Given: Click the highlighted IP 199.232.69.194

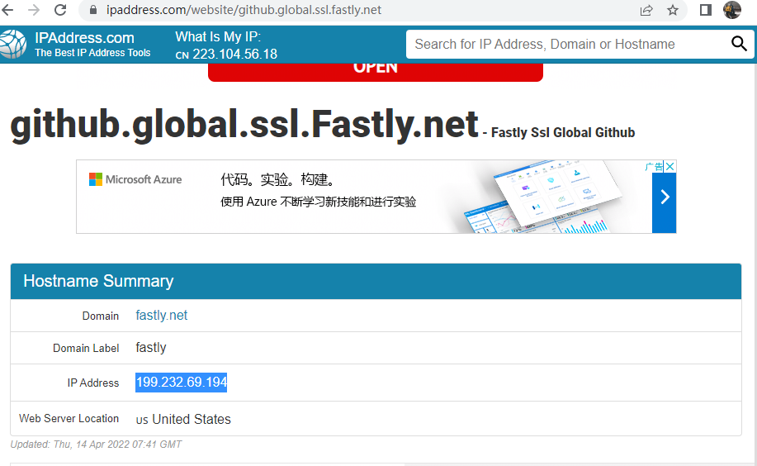Looking at the screenshot, I should click(x=181, y=383).
